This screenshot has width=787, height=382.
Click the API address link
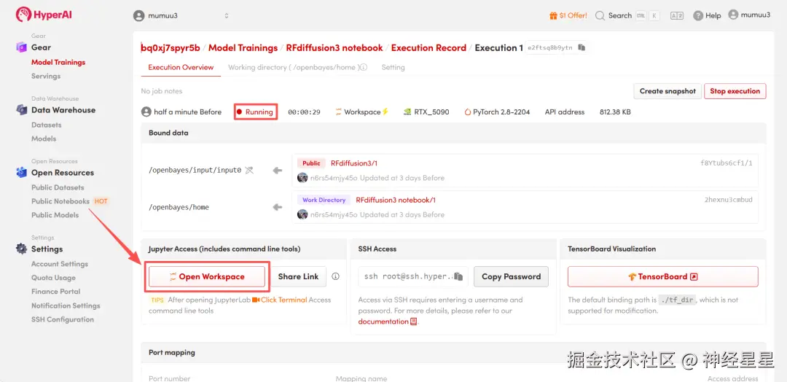[565, 112]
